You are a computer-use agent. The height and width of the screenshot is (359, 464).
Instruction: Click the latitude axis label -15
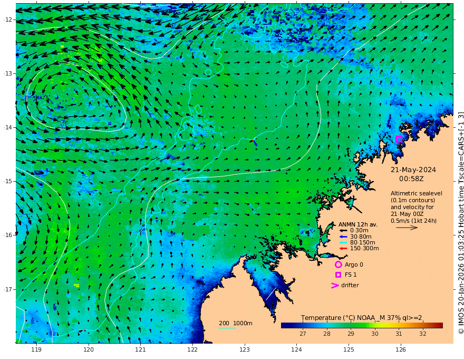click(x=8, y=181)
